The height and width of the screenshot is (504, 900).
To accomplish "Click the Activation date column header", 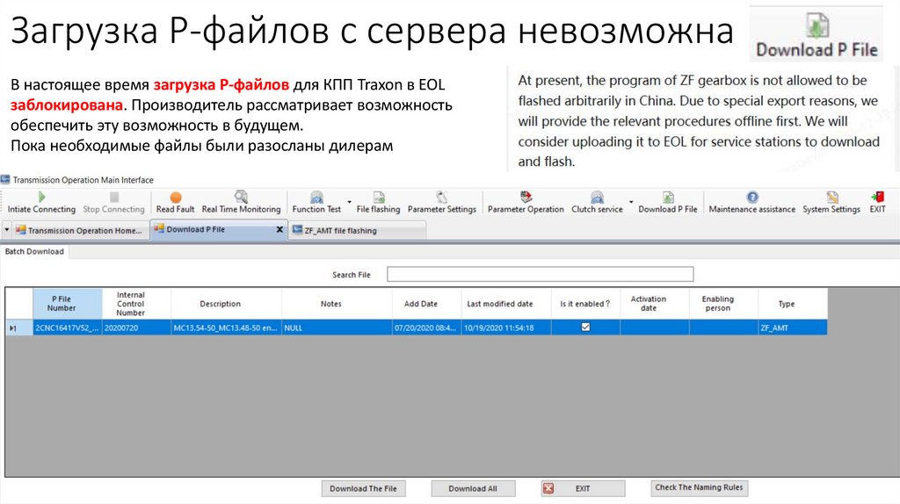I will 654,304.
